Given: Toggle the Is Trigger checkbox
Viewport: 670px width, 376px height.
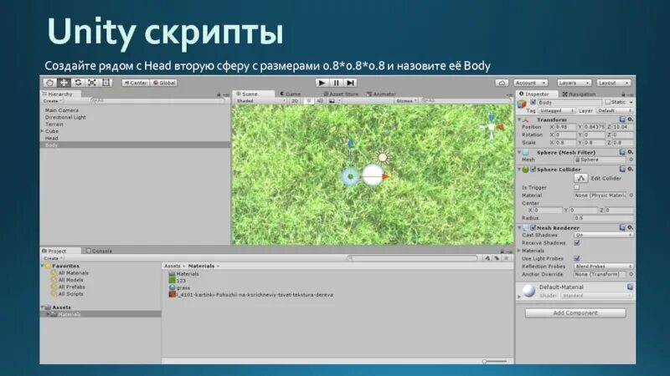Looking at the screenshot, I should tap(576, 187).
